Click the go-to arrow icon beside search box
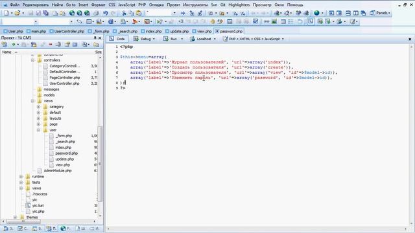The width and height of the screenshot is (415, 233). pyautogui.click(x=183, y=13)
